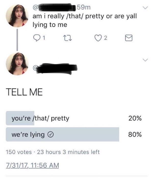The image size is (153, 180).
Task: Click the like count number 2
Action: (106, 38)
